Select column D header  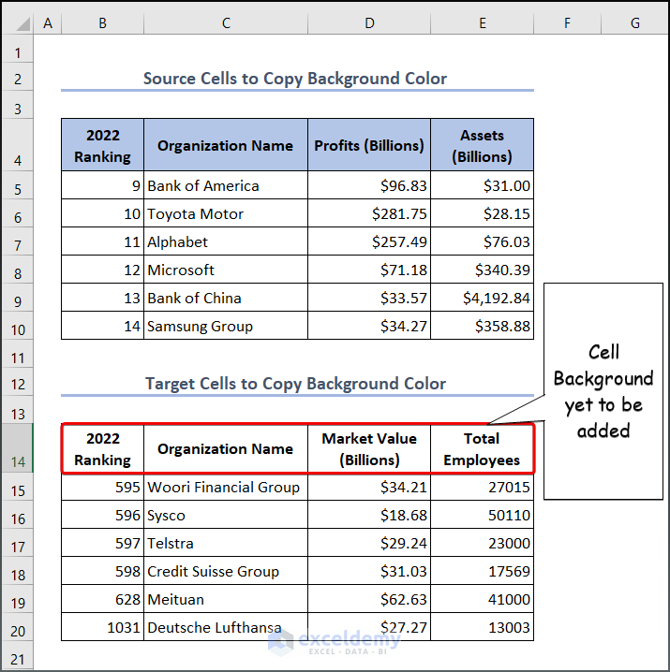(x=369, y=23)
